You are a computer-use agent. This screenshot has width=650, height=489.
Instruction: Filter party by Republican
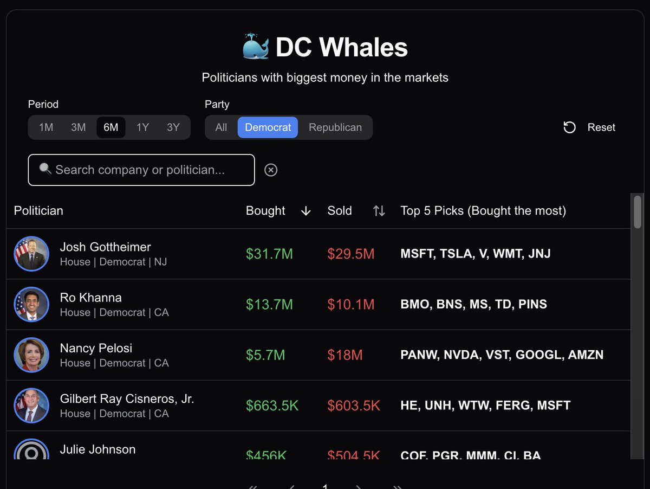point(335,127)
